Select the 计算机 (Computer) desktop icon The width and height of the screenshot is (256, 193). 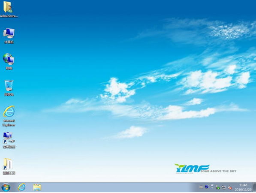(x=9, y=36)
